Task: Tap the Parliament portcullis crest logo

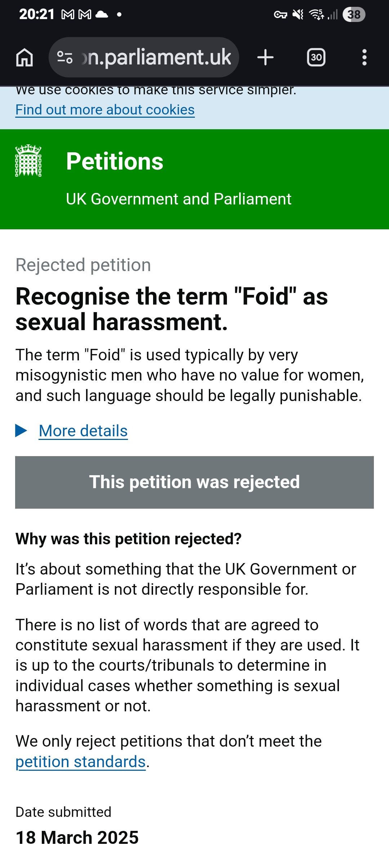Action: point(28,161)
